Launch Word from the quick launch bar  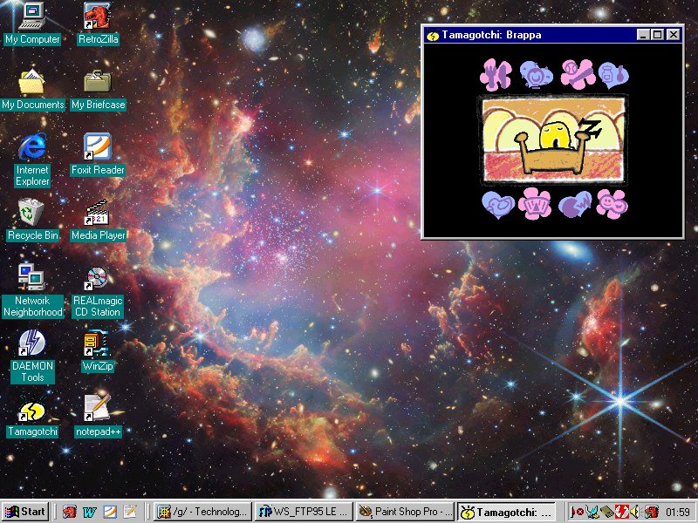click(x=90, y=512)
